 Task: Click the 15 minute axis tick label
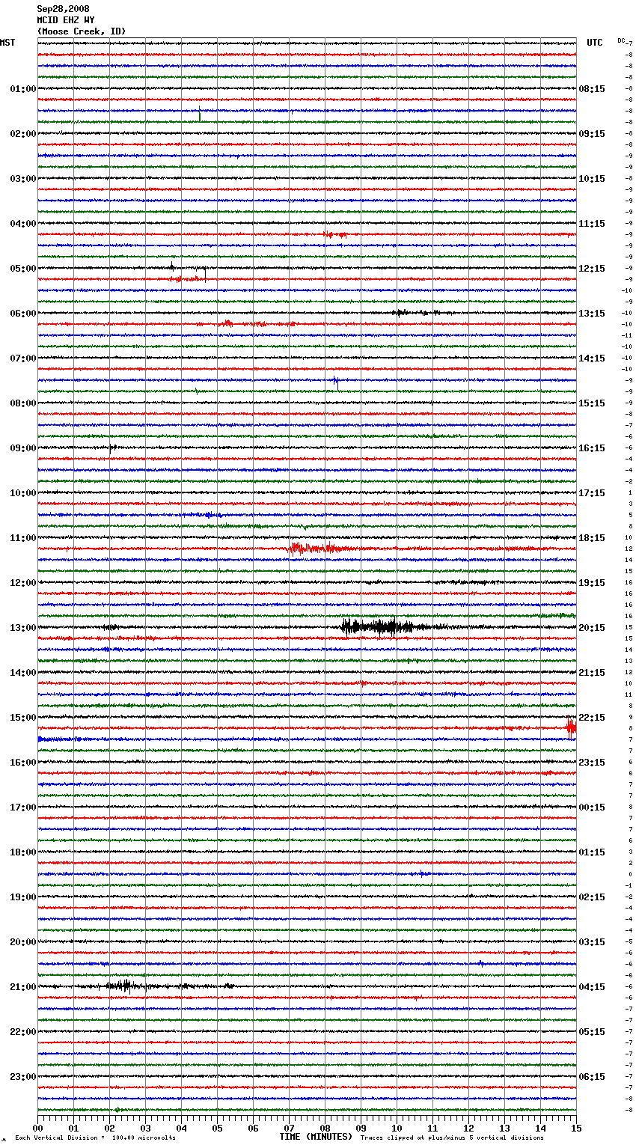click(576, 1128)
